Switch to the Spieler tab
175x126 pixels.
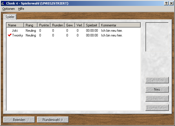pos(10,17)
